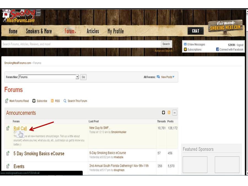
Task: Focus the forum search text field
Action: (x=80, y=44)
